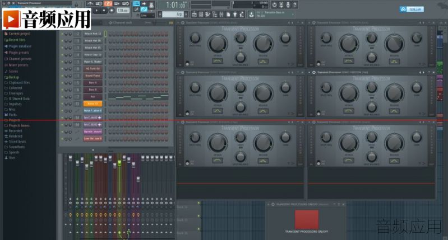Click the scissors-like audio editor icon near help

[281, 4]
